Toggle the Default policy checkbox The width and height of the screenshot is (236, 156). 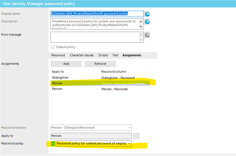click(52, 47)
